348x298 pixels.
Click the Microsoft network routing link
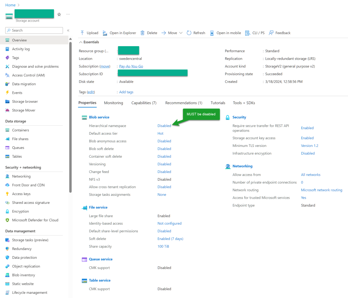click(321, 190)
